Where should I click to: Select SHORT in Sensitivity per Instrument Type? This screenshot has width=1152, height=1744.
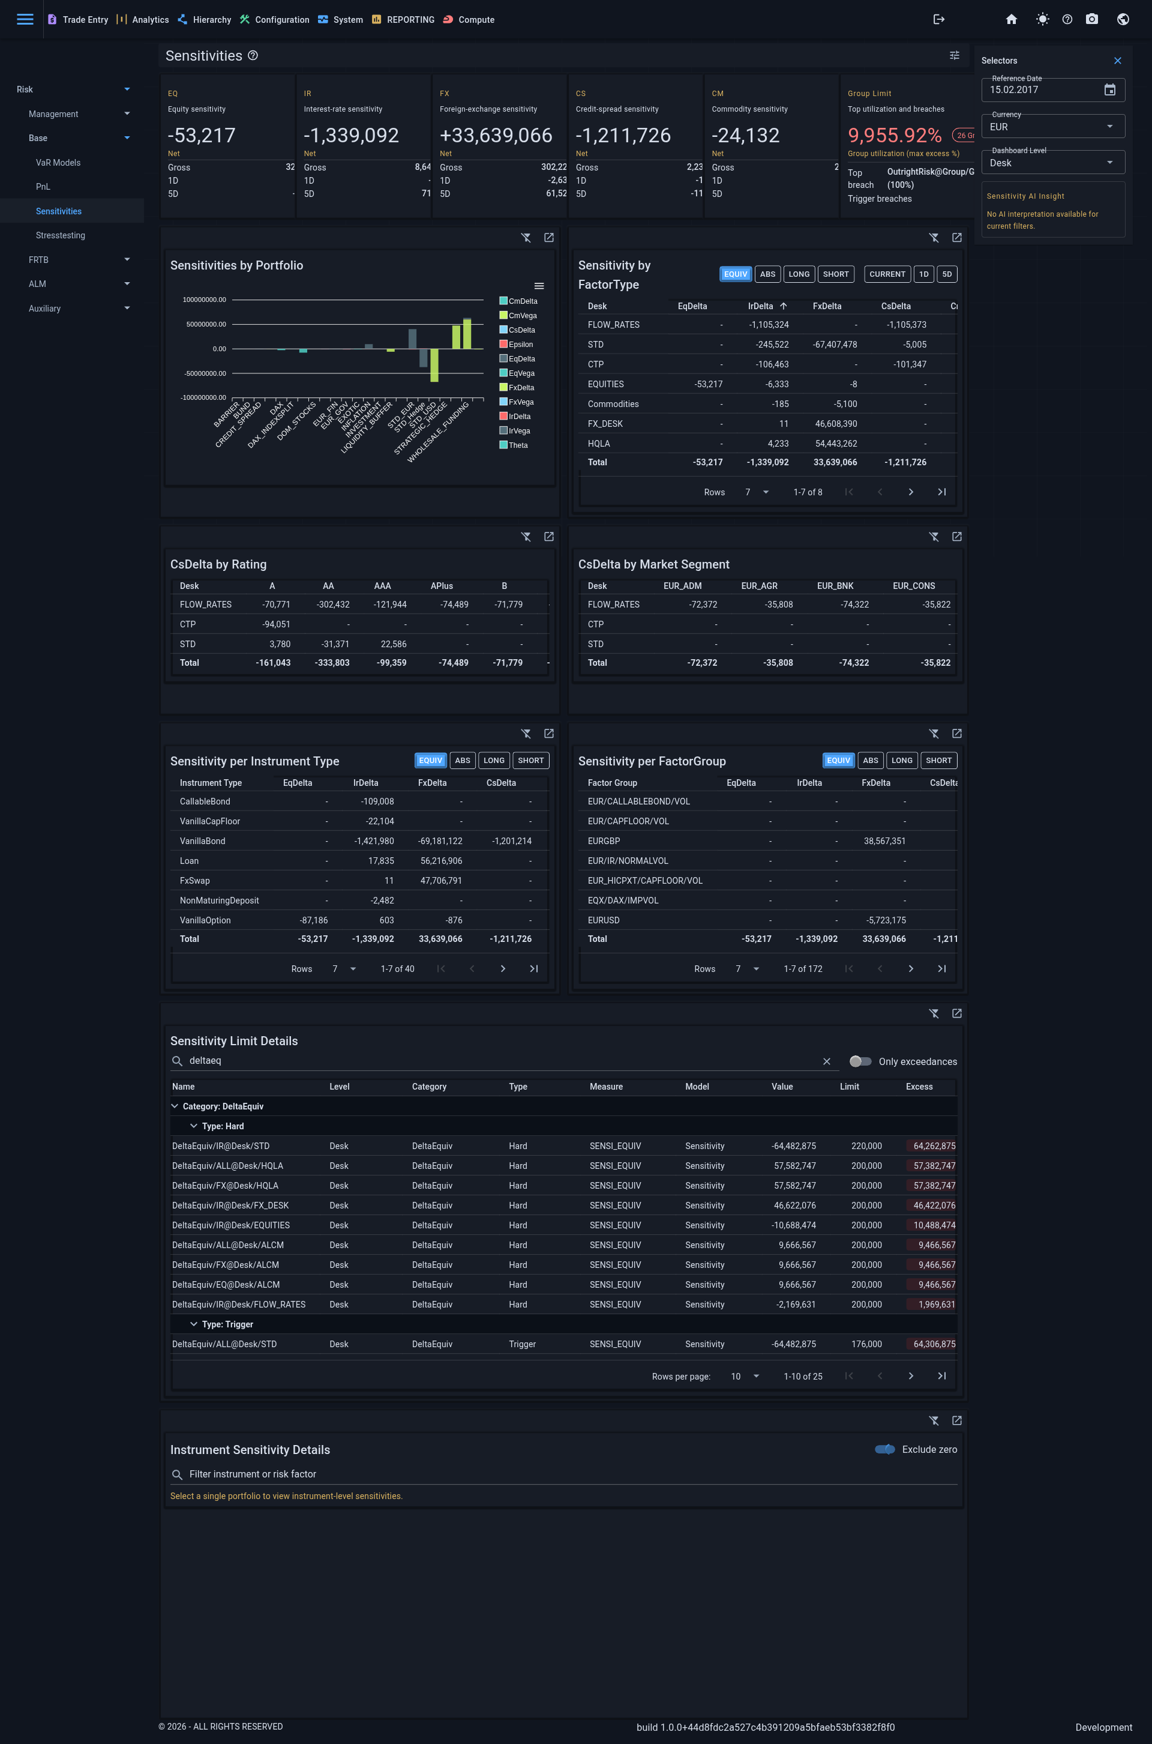(530, 761)
